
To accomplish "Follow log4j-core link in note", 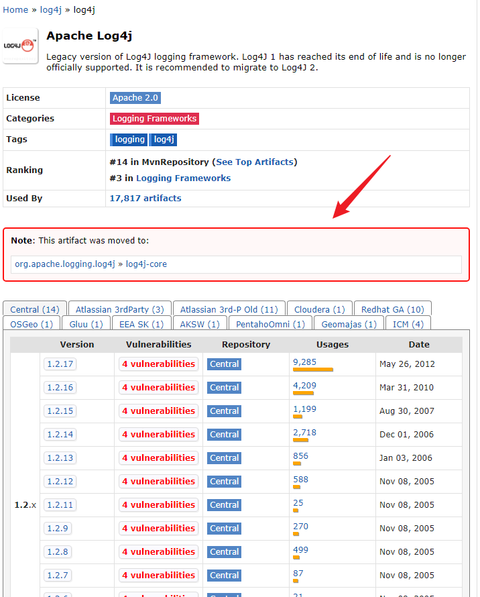I will tap(146, 264).
